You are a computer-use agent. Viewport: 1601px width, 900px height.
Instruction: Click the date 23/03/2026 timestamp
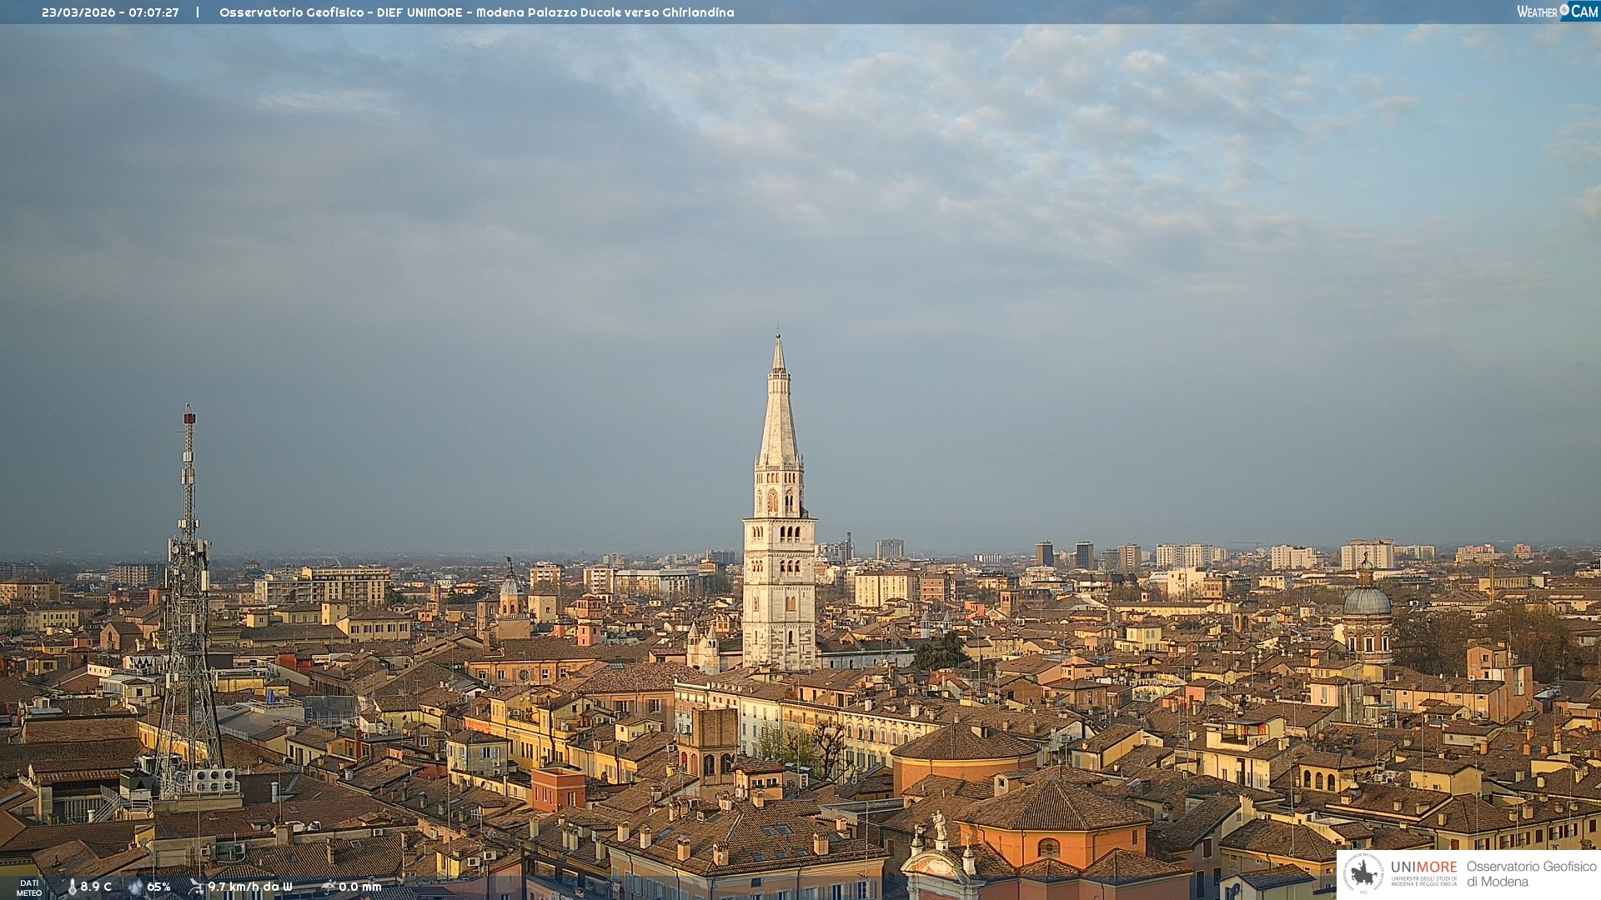pos(78,12)
